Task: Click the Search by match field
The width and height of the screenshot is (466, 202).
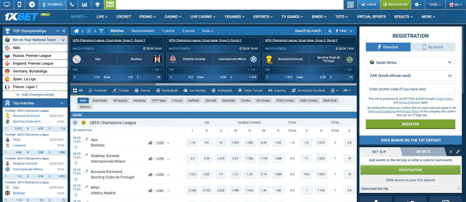Action: [x=308, y=31]
